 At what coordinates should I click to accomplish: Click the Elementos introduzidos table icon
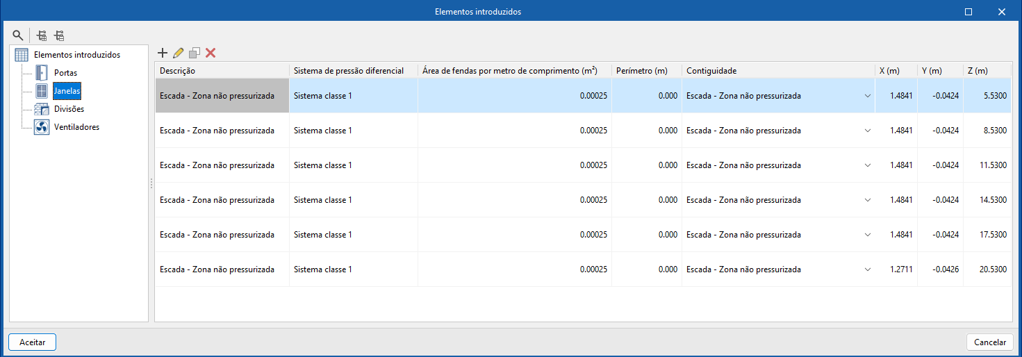click(x=22, y=55)
